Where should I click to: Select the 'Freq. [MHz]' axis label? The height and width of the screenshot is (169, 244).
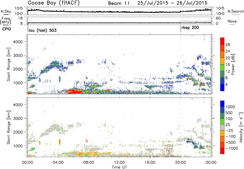pyautogui.click(x=5, y=21)
